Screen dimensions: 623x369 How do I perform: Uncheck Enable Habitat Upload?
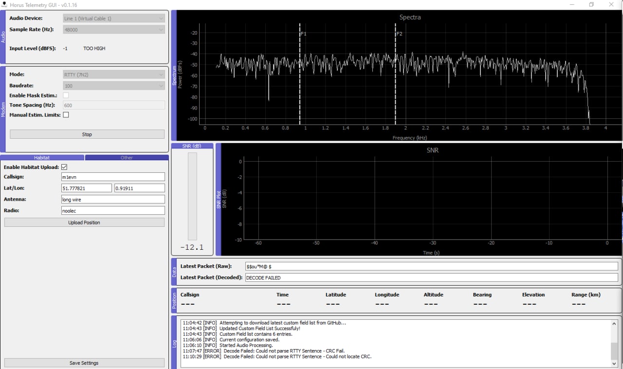tap(64, 167)
